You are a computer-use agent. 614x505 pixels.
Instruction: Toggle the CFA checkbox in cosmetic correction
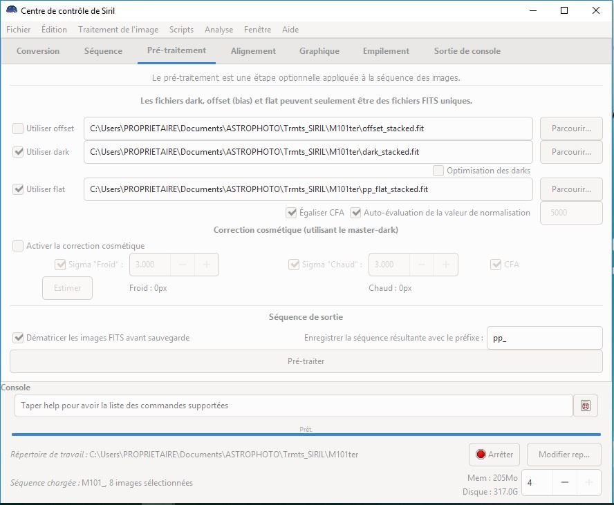[496, 265]
